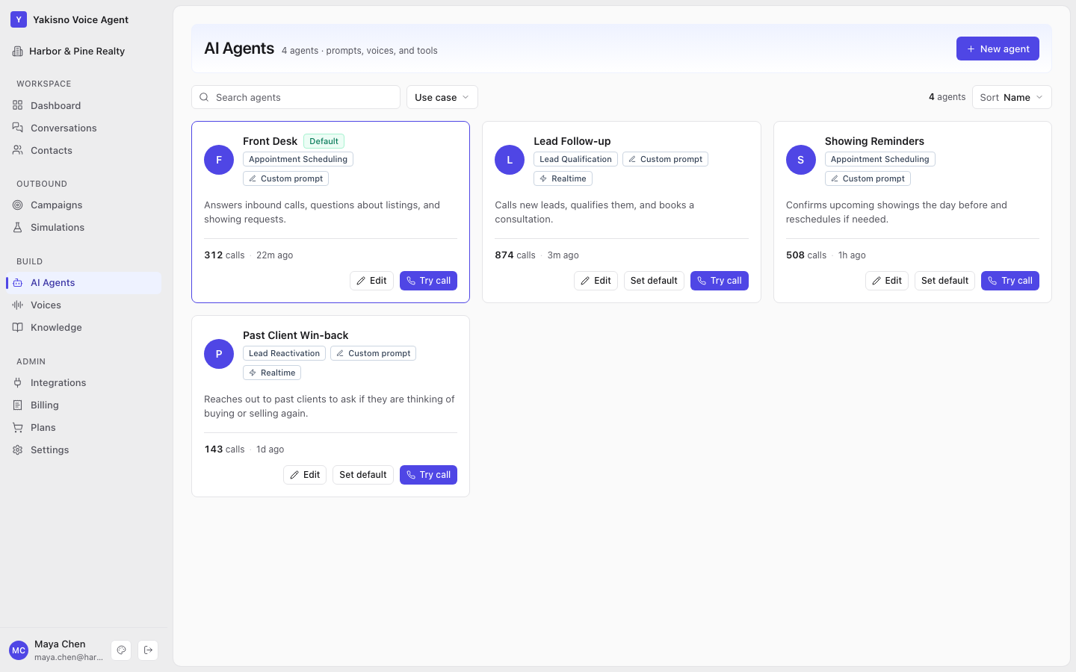This screenshot has height=672, width=1076.
Task: Click the Lead Qualification tag
Action: click(x=575, y=159)
